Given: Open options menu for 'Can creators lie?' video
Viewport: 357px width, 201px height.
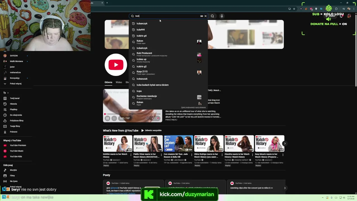Looking at the screenshot, I should pos(192,155).
